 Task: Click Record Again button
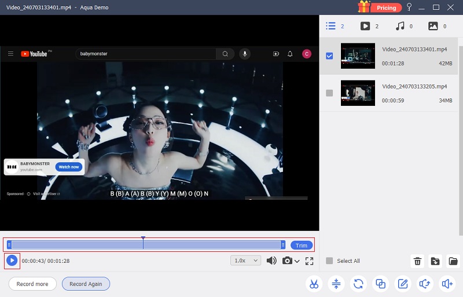pyautogui.click(x=86, y=284)
